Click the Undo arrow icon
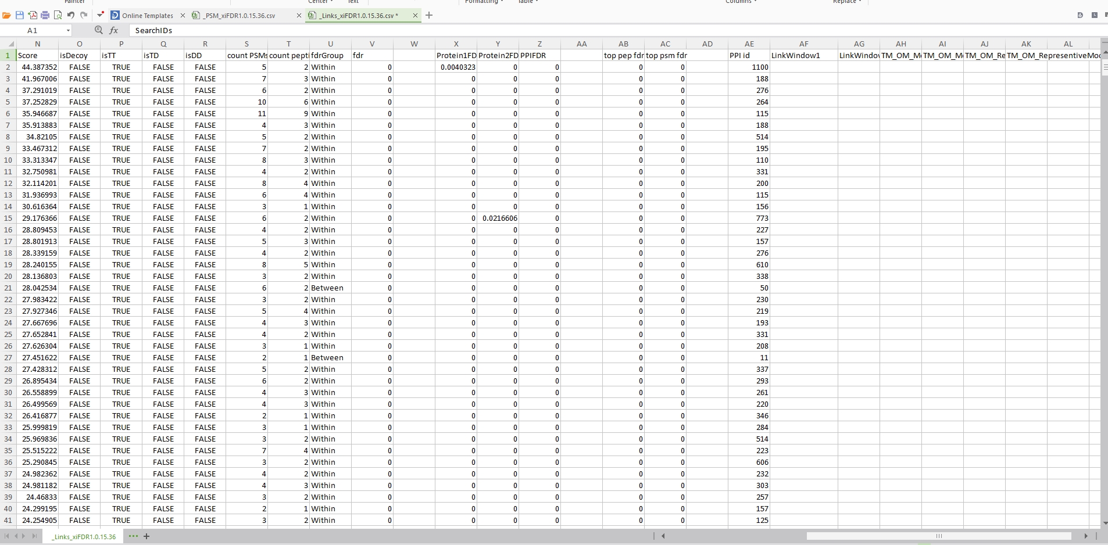 point(71,15)
